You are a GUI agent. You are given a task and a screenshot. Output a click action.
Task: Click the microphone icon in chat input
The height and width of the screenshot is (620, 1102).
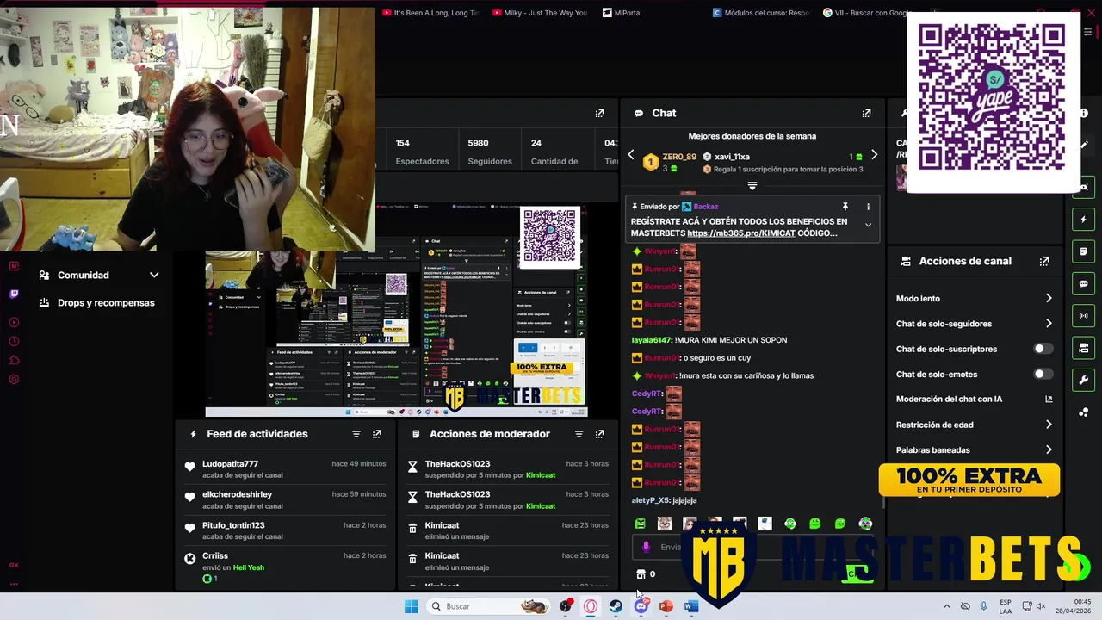pos(647,547)
